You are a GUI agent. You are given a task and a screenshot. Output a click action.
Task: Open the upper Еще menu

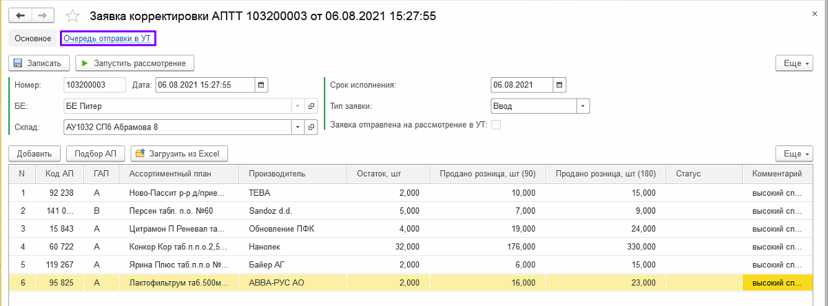point(794,63)
